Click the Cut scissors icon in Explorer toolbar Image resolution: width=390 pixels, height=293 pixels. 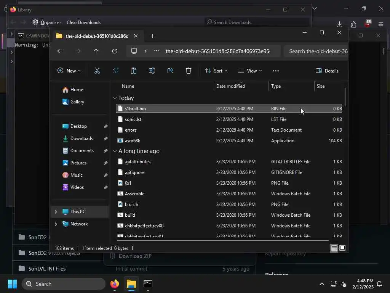click(97, 71)
